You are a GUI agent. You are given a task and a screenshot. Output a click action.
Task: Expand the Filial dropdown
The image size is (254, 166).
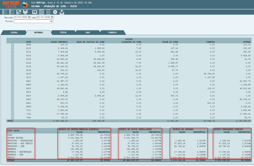(x=33, y=22)
